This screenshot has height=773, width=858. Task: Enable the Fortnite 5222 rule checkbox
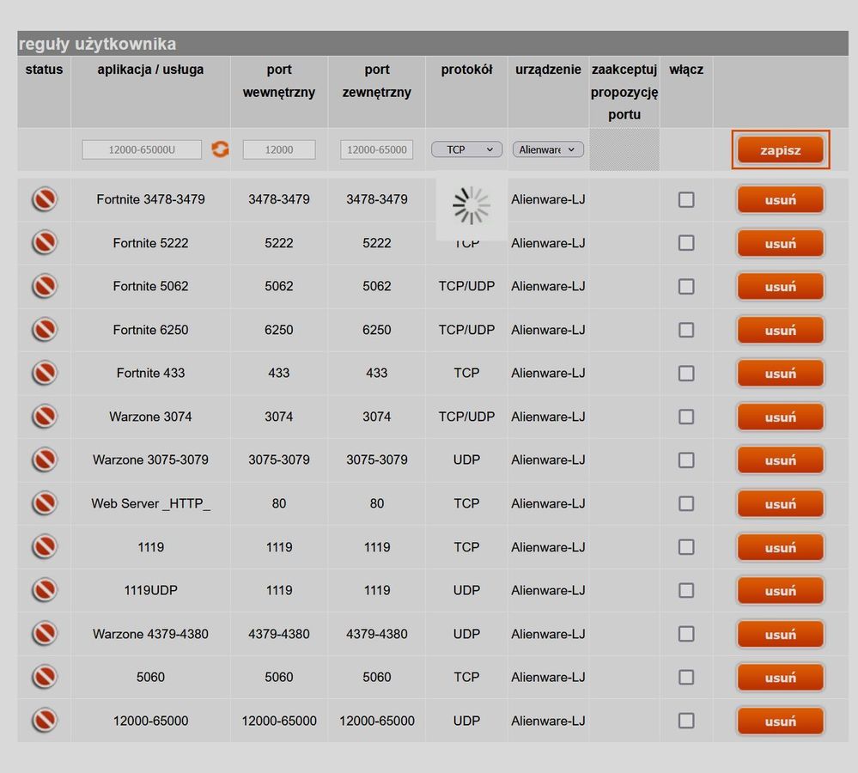tap(686, 243)
